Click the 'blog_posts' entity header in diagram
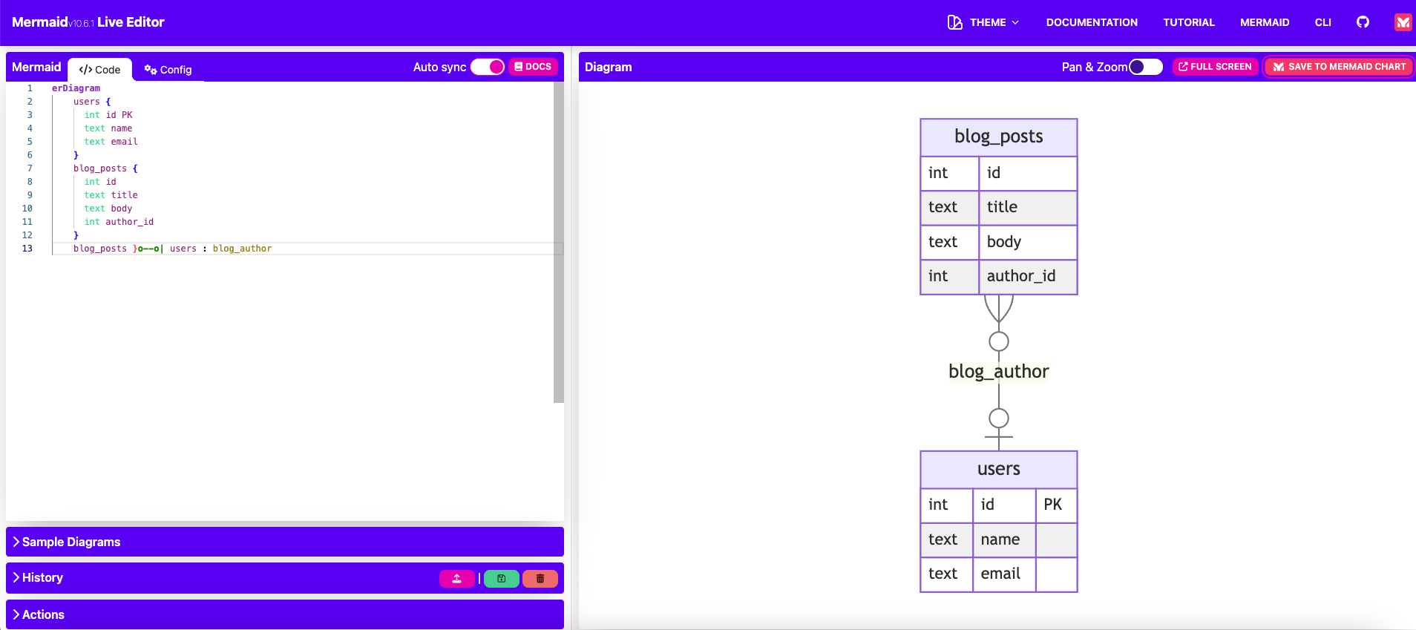Image resolution: width=1416 pixels, height=630 pixels. (x=999, y=137)
